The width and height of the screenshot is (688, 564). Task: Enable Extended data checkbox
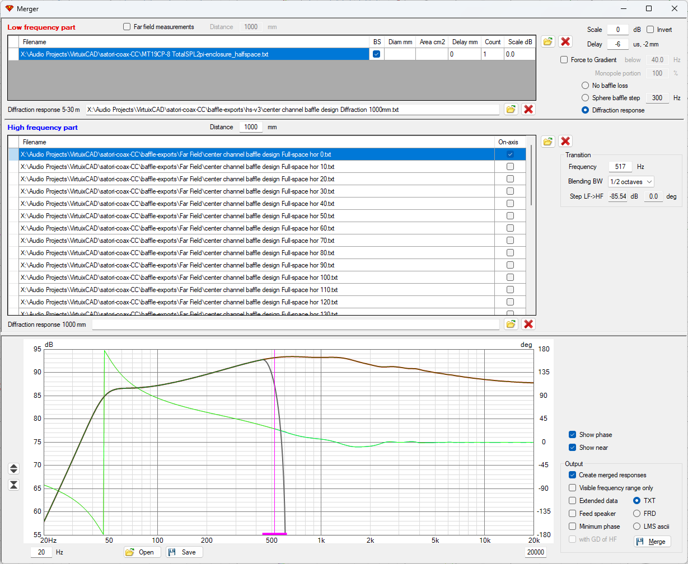(572, 501)
